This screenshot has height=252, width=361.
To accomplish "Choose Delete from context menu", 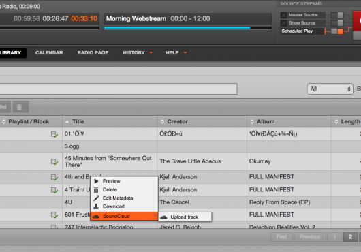I will pyautogui.click(x=125, y=189).
